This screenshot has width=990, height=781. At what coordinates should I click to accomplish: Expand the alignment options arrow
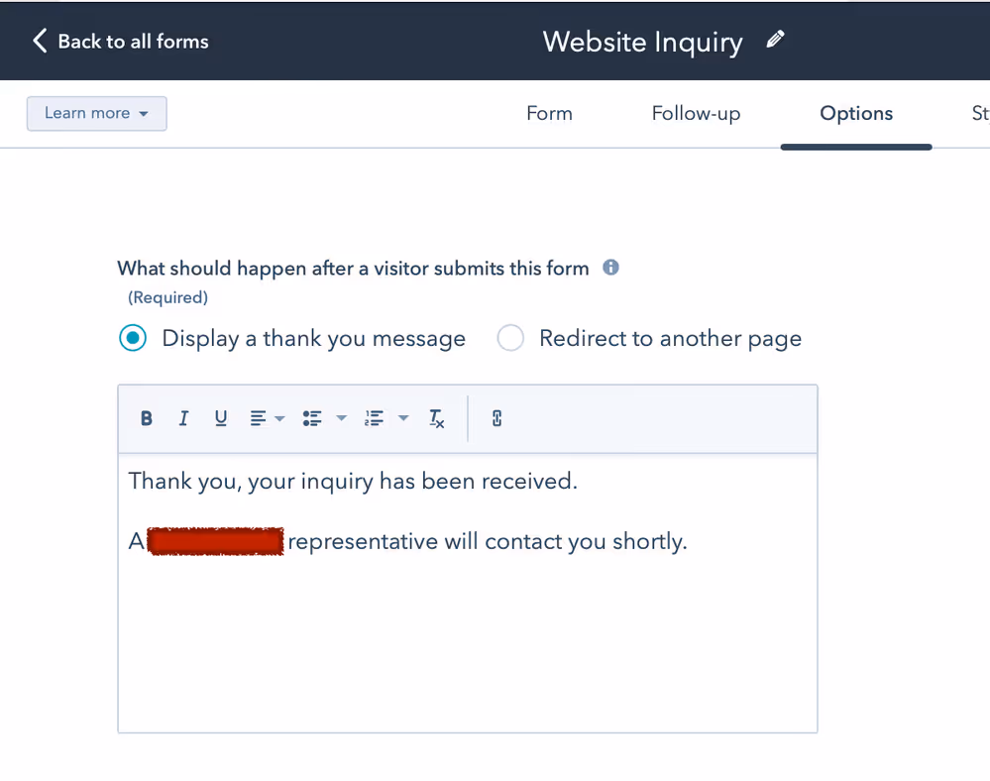pyautogui.click(x=278, y=418)
